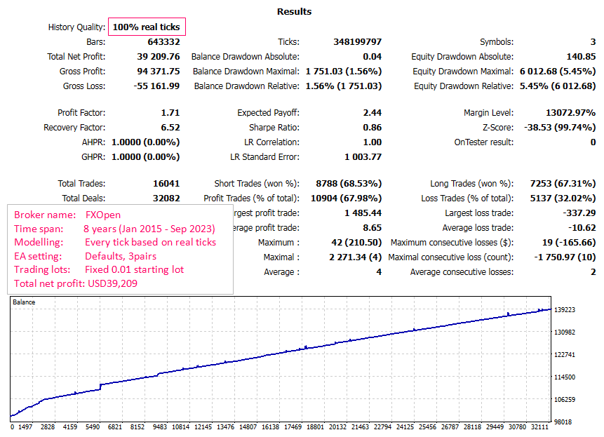The width and height of the screenshot is (604, 437).
Task: Click Total Deals value 32082
Action: click(166, 199)
